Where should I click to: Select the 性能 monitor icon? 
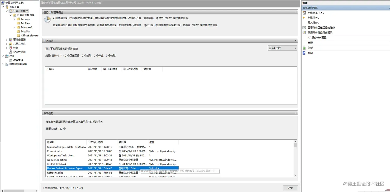click(x=11, y=48)
